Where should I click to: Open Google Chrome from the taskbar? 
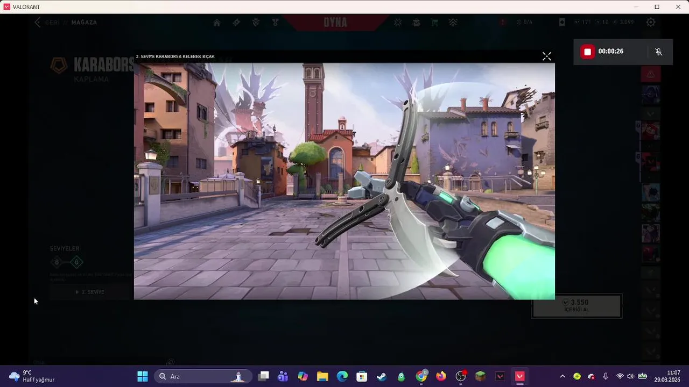tap(421, 376)
